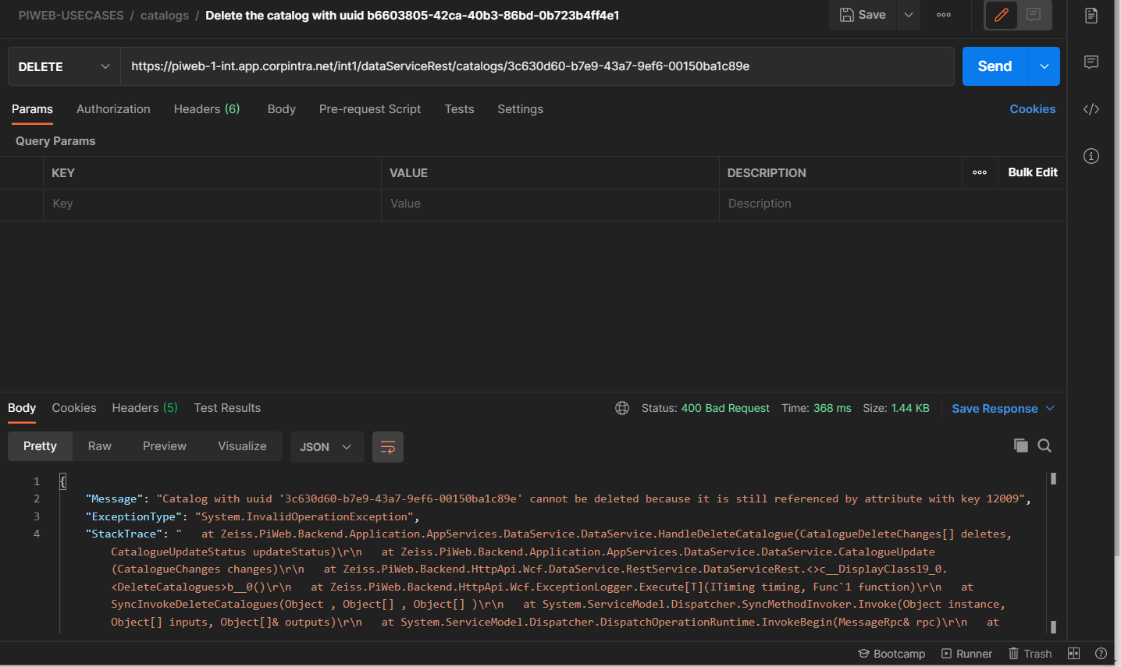Copy the response body using the copy icon
The image size is (1121, 667).
[x=1020, y=445]
